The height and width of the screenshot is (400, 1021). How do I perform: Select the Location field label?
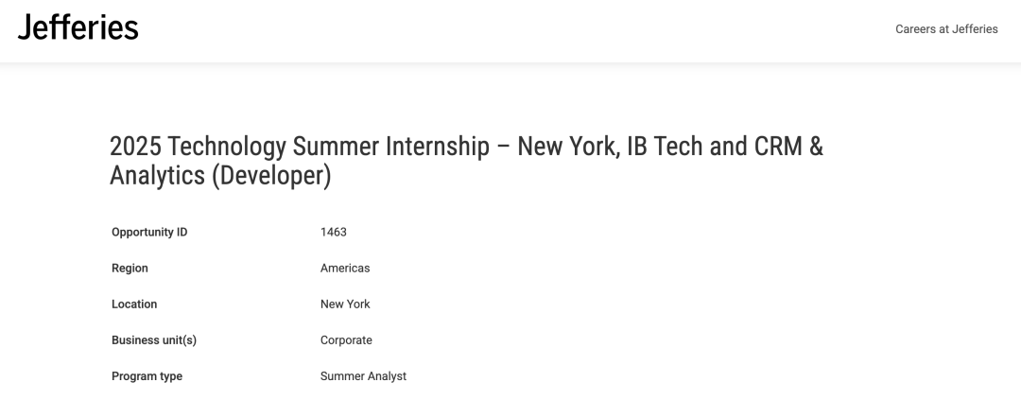pos(134,304)
